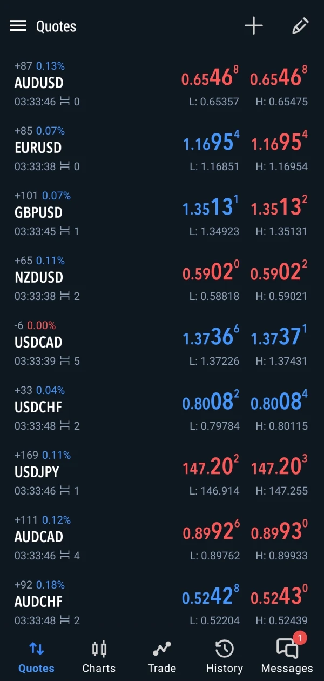The width and height of the screenshot is (324, 681).
Task: Open Messages chat bubble icon
Action: pos(287,649)
